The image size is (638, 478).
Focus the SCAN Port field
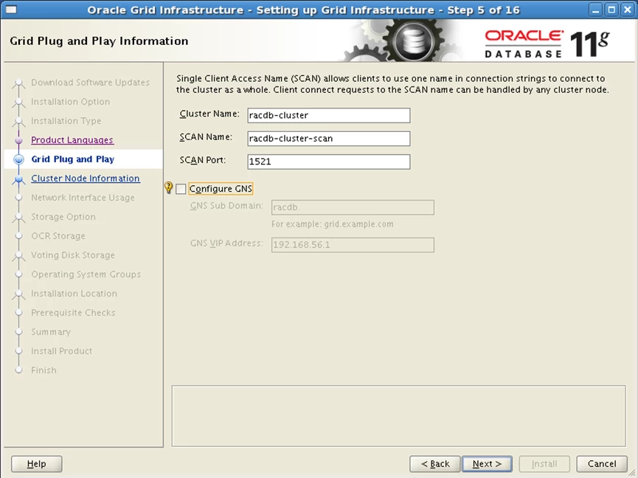point(329,162)
